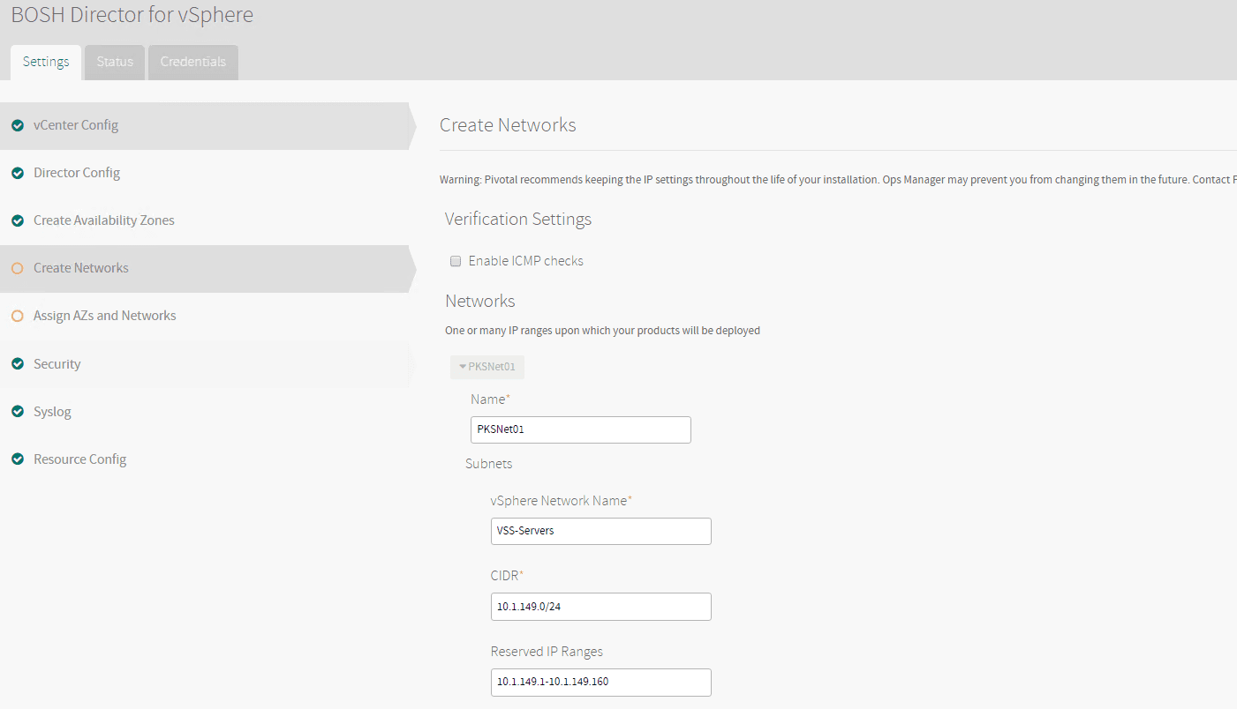Click the Syslog green check icon
Screen dimensions: 1237x709
pyautogui.click(x=18, y=412)
